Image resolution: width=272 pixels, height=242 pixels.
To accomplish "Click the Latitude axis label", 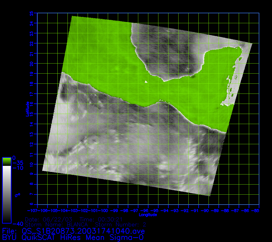I will coord(27,109).
